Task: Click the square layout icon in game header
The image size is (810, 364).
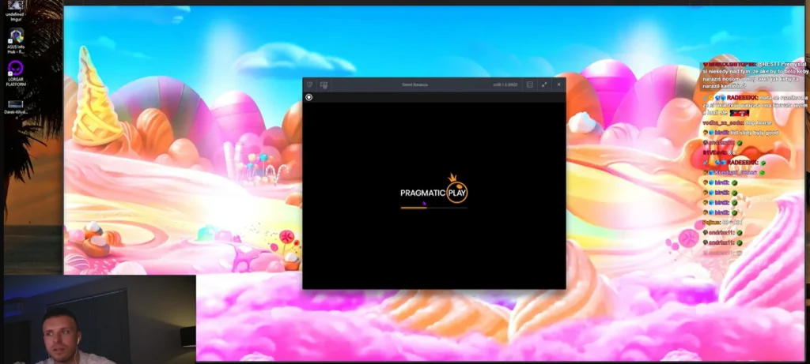Action: point(530,84)
